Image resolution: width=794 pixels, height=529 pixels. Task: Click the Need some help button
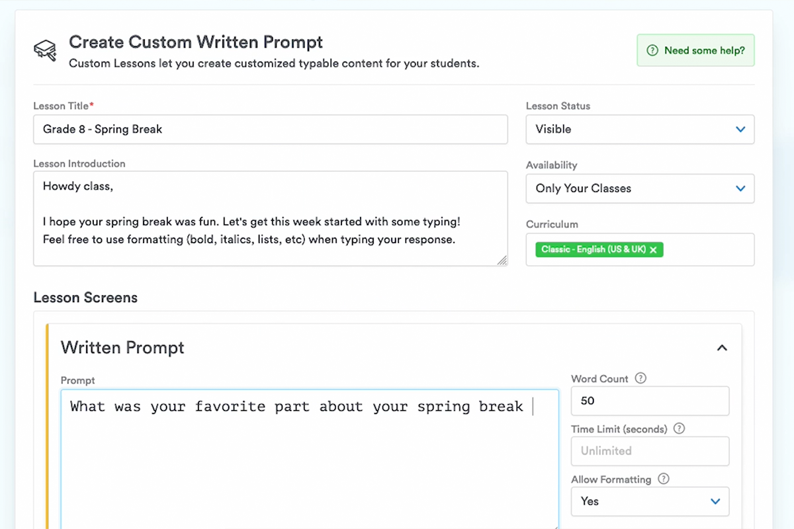(x=695, y=50)
